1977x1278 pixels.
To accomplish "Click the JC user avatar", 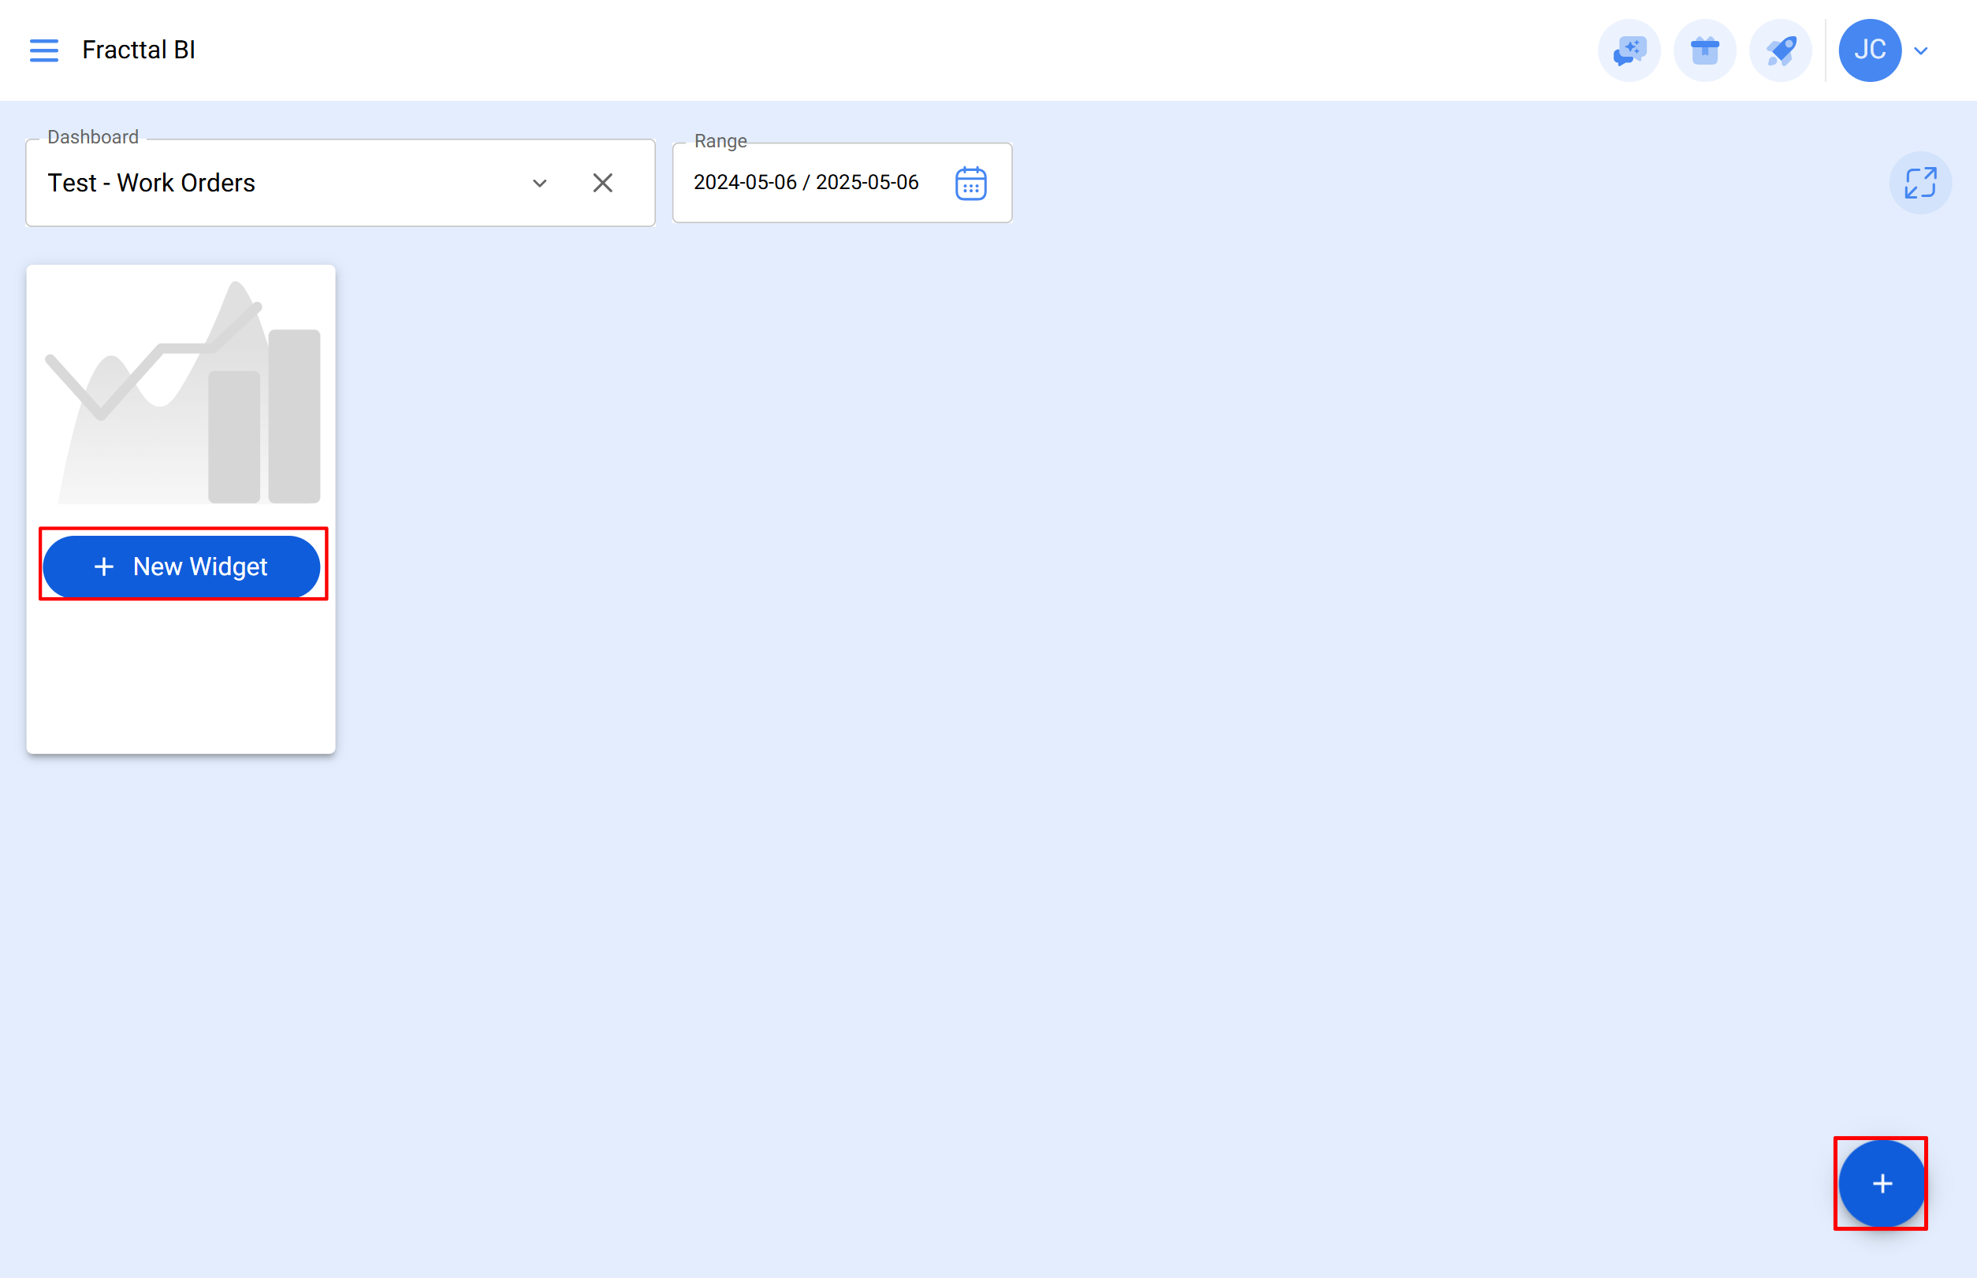I will [1870, 50].
